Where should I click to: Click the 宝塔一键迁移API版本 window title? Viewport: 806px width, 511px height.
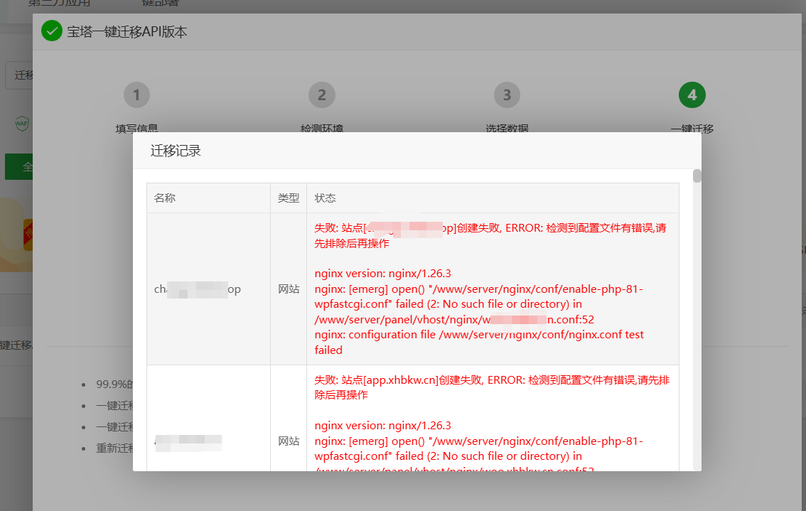coord(127,32)
